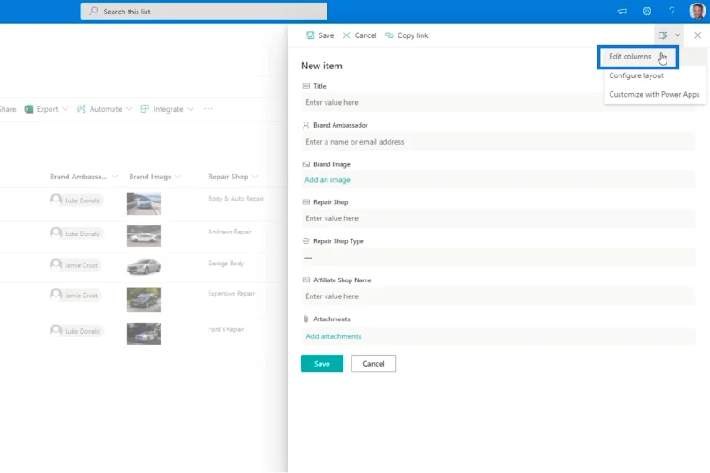The width and height of the screenshot is (710, 473).
Task: Click Luke Donald in Ford's Repair row
Action: [75, 331]
